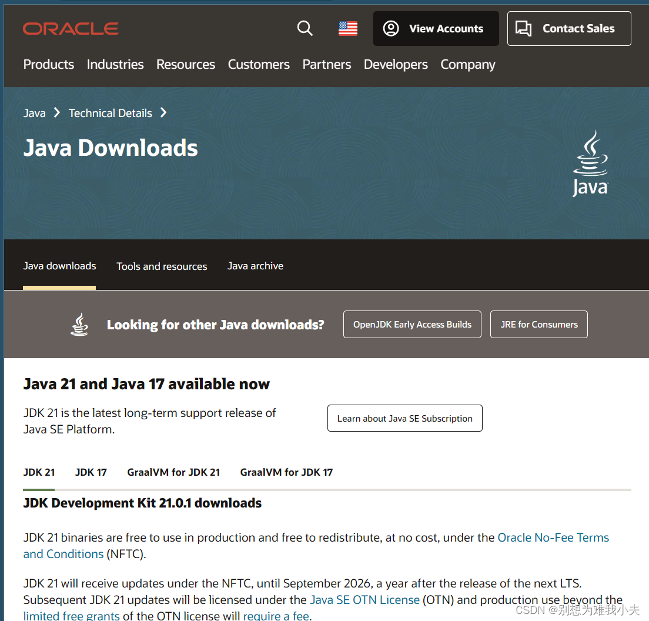Follow the Java SE OTN License link

364,600
